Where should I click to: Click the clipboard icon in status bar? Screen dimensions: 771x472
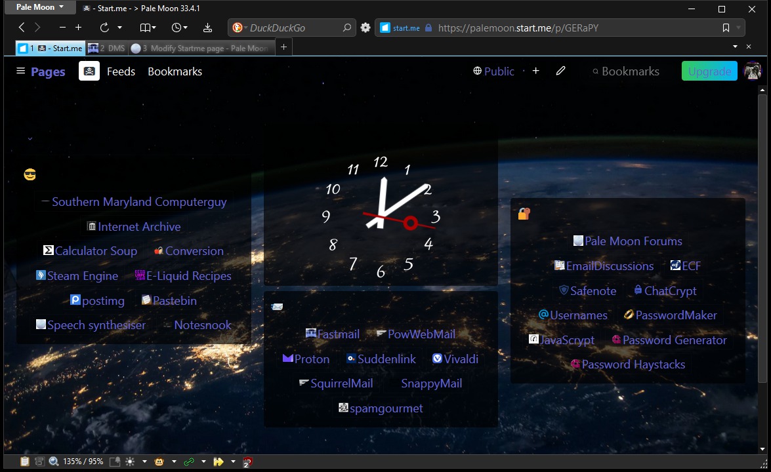coord(24,462)
